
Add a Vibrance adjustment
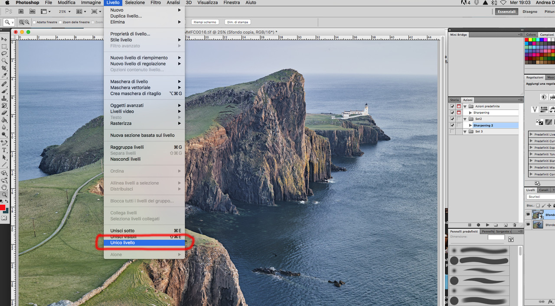click(535, 110)
